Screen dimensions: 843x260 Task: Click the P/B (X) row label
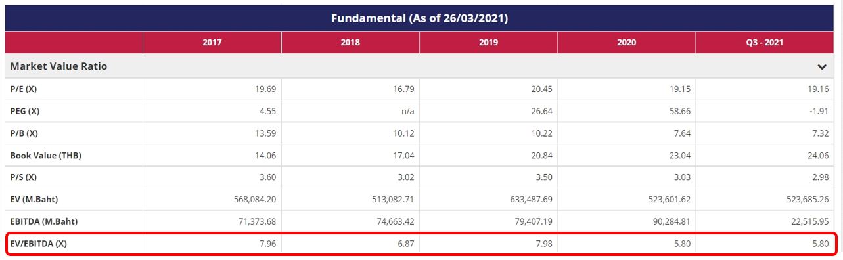click(x=24, y=133)
